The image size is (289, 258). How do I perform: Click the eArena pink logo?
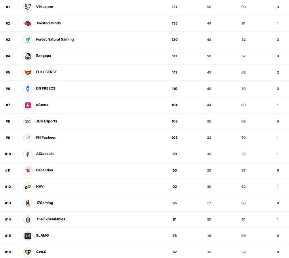click(28, 105)
